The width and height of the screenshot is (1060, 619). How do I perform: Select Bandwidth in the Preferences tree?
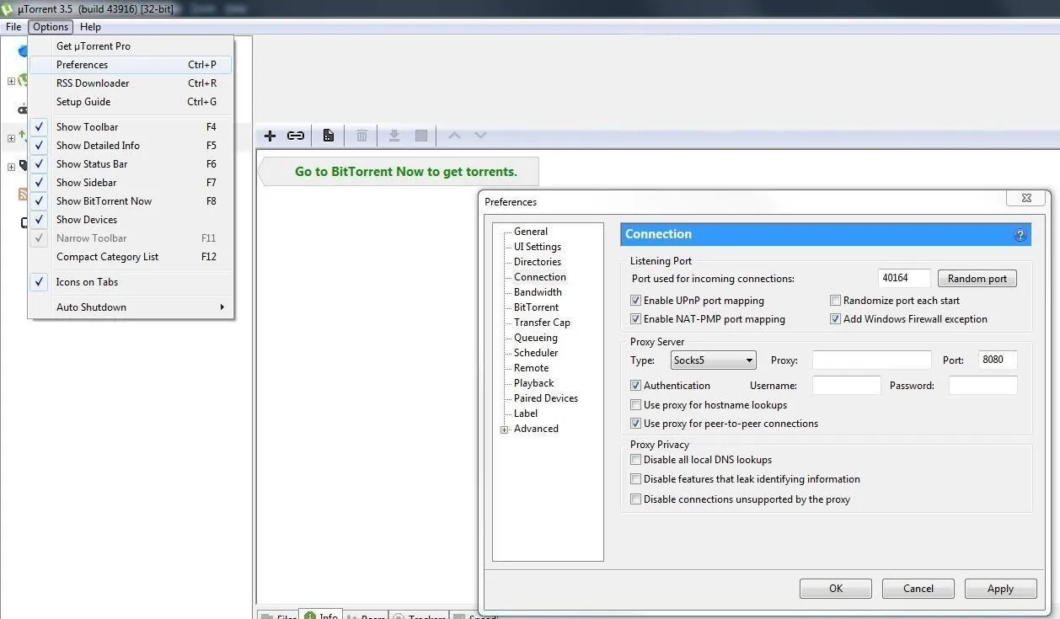point(538,292)
